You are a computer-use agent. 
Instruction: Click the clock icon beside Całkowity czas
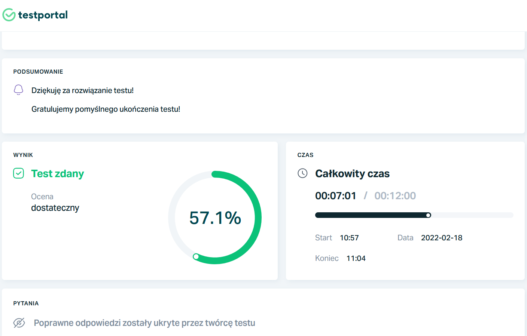click(x=302, y=173)
